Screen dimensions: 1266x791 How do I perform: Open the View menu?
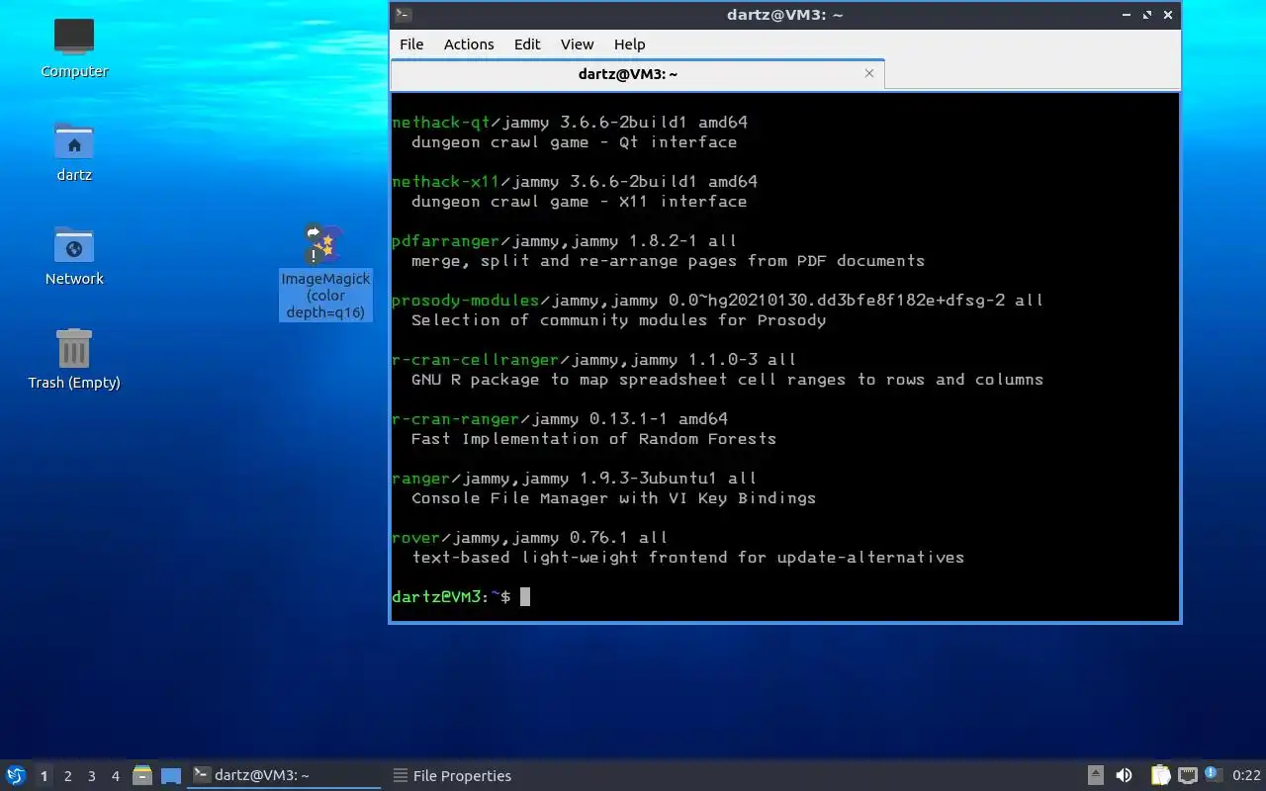click(x=578, y=44)
